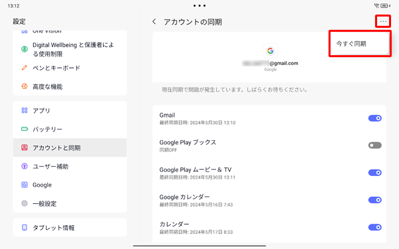Click the bottom navigation gesture bar
Viewport: 399px width, 249px height.
tap(199, 246)
